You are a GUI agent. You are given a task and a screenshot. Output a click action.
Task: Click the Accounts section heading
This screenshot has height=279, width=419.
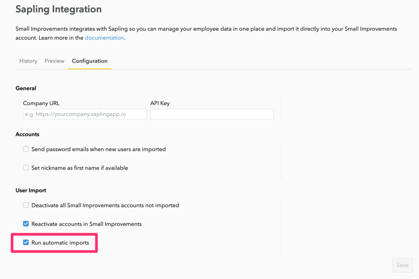pyautogui.click(x=27, y=134)
